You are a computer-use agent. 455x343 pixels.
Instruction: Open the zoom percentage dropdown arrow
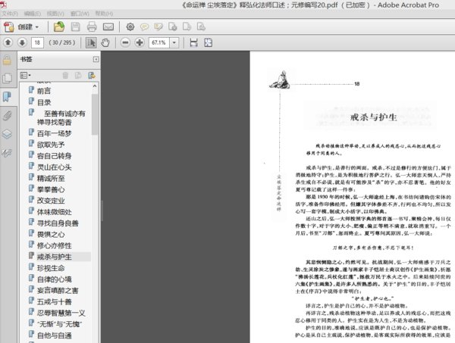(x=174, y=42)
